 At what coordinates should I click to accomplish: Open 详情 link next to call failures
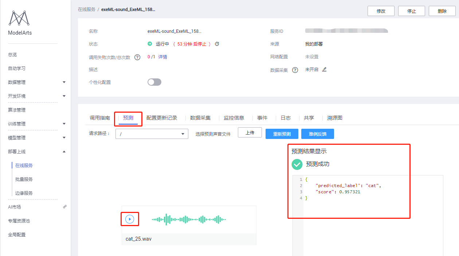(x=162, y=57)
